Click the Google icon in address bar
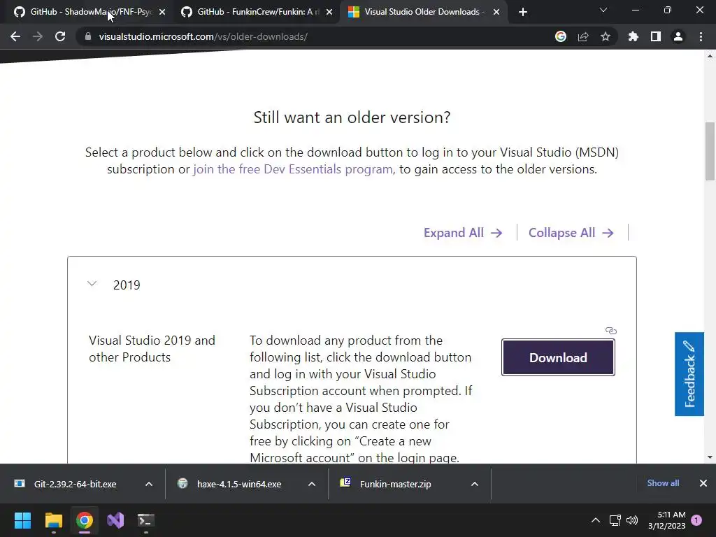This screenshot has width=716, height=537. [561, 36]
